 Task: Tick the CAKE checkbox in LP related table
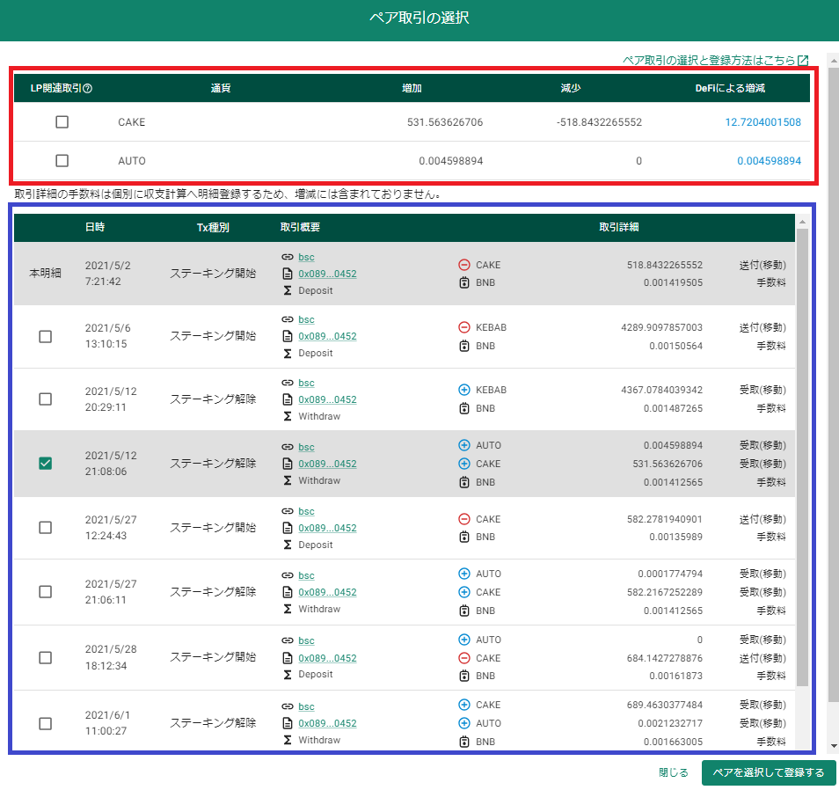click(62, 122)
